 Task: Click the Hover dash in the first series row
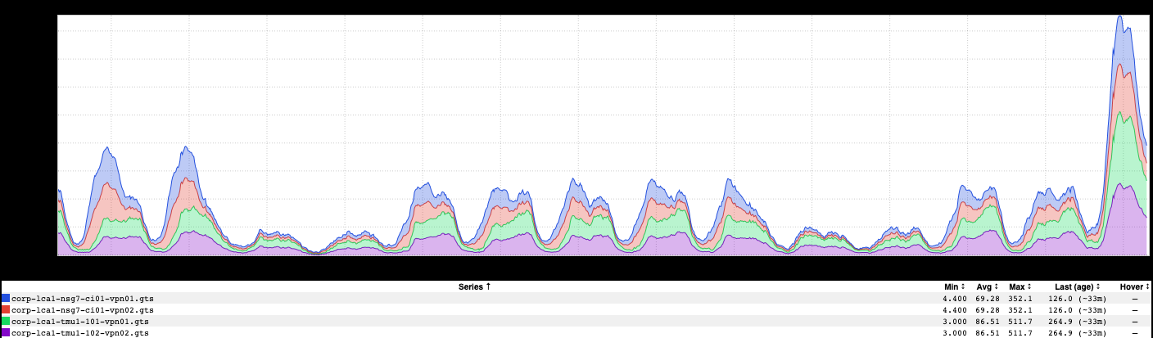point(1134,299)
